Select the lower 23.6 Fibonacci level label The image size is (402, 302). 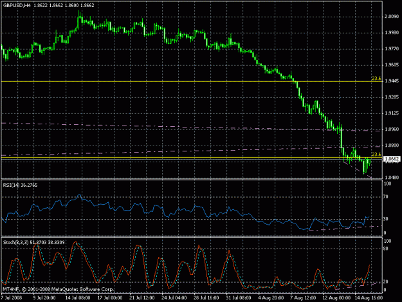376,154
